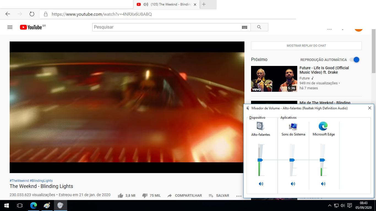The image size is (376, 211).
Task: Open the YouTube hamburger guide menu
Action: pyautogui.click(x=10, y=27)
